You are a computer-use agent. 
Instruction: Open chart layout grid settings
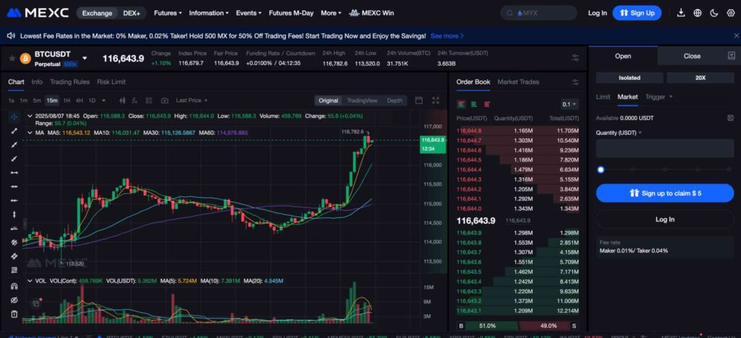tap(149, 100)
